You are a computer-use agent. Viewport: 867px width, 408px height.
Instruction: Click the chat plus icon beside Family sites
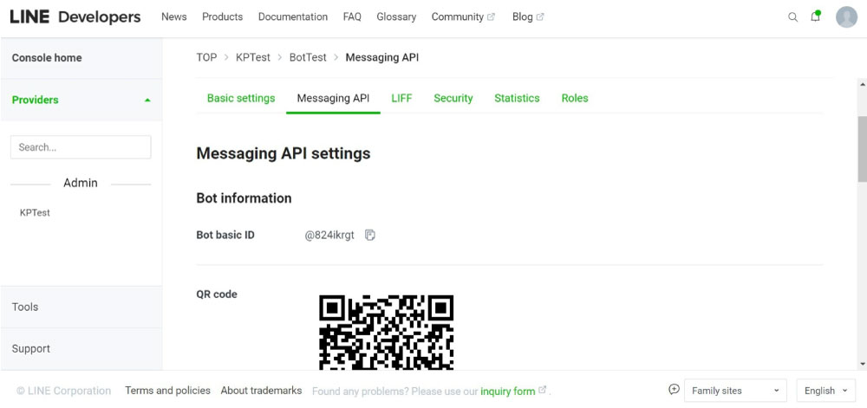coord(674,389)
